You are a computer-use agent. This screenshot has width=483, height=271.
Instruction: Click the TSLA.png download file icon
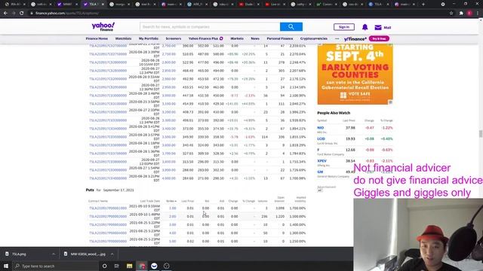(x=7, y=254)
